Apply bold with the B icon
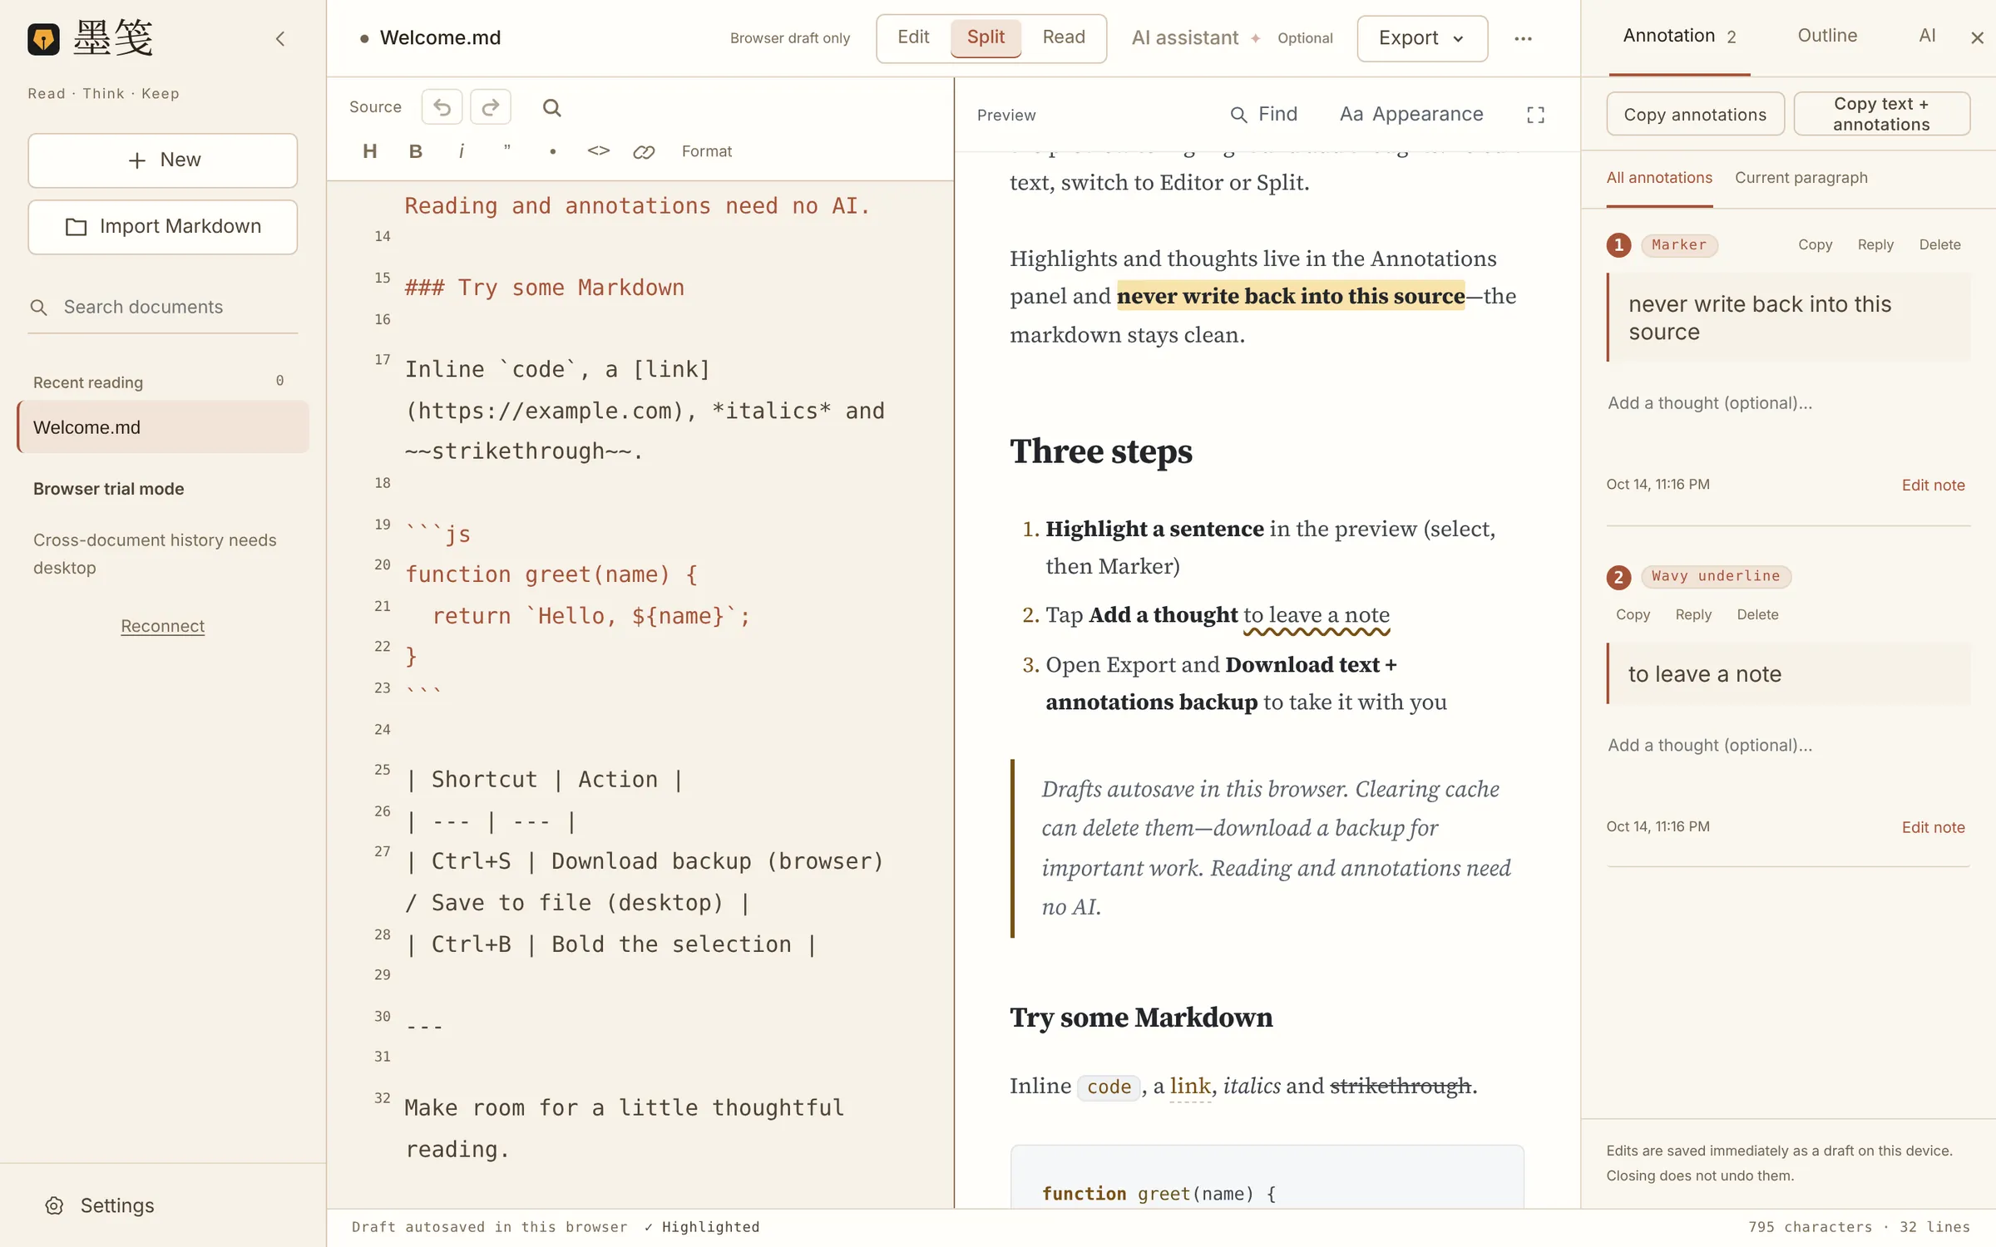The image size is (1996, 1247). click(x=416, y=151)
